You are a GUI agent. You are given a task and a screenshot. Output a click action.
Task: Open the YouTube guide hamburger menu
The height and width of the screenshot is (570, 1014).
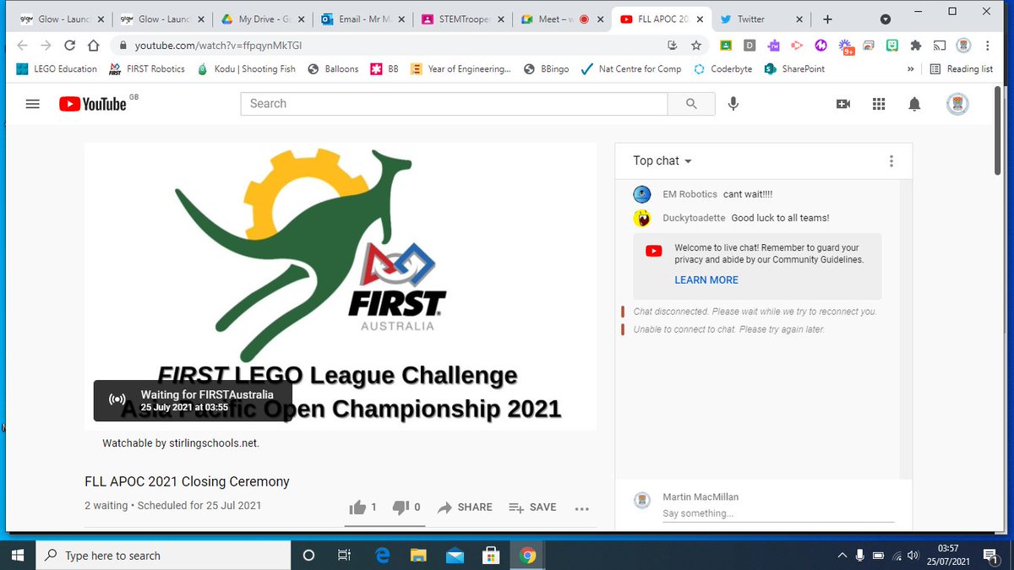pos(33,104)
